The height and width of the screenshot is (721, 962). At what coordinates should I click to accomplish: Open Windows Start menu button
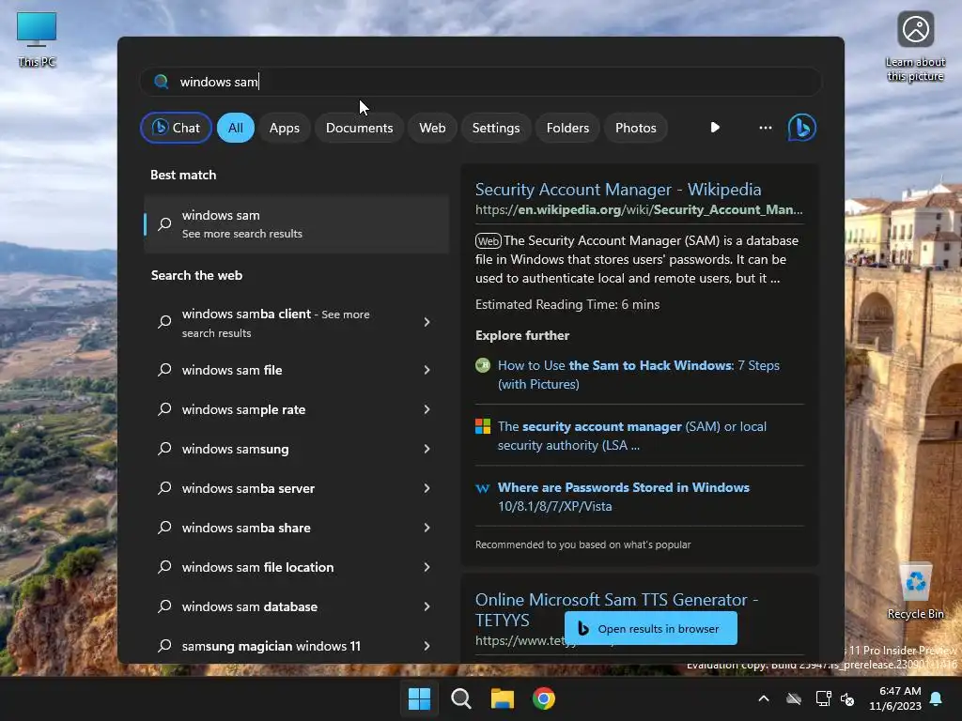420,698
